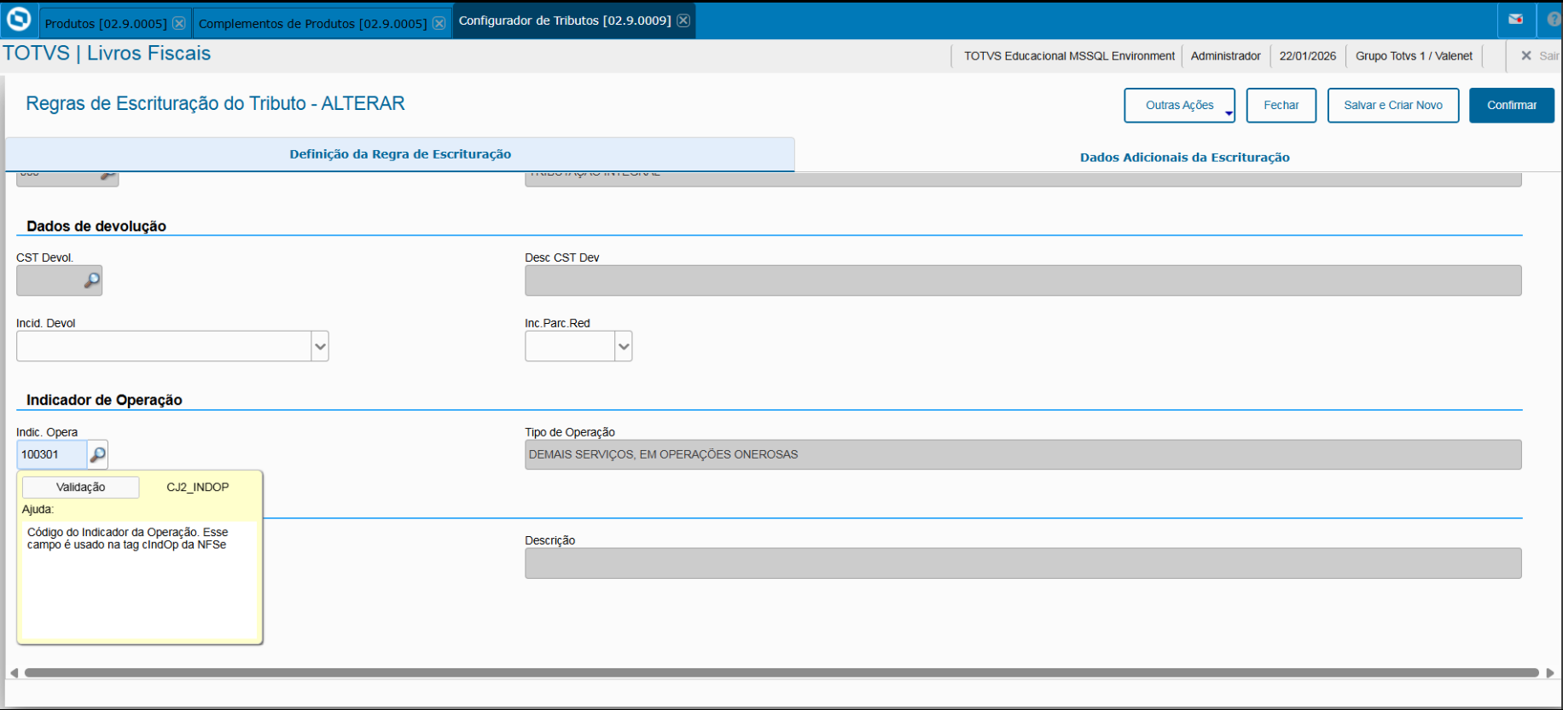
Task: Click the CST Devol. input field
Action: pyautogui.click(x=49, y=280)
